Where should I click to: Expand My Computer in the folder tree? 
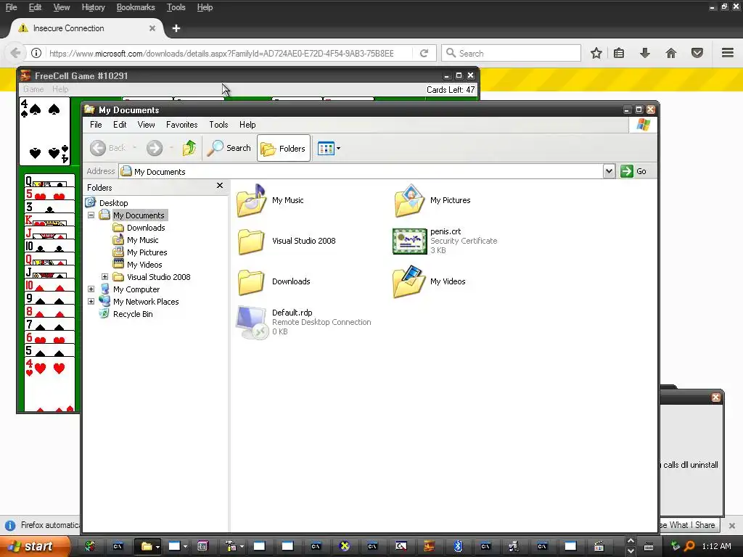click(x=91, y=289)
